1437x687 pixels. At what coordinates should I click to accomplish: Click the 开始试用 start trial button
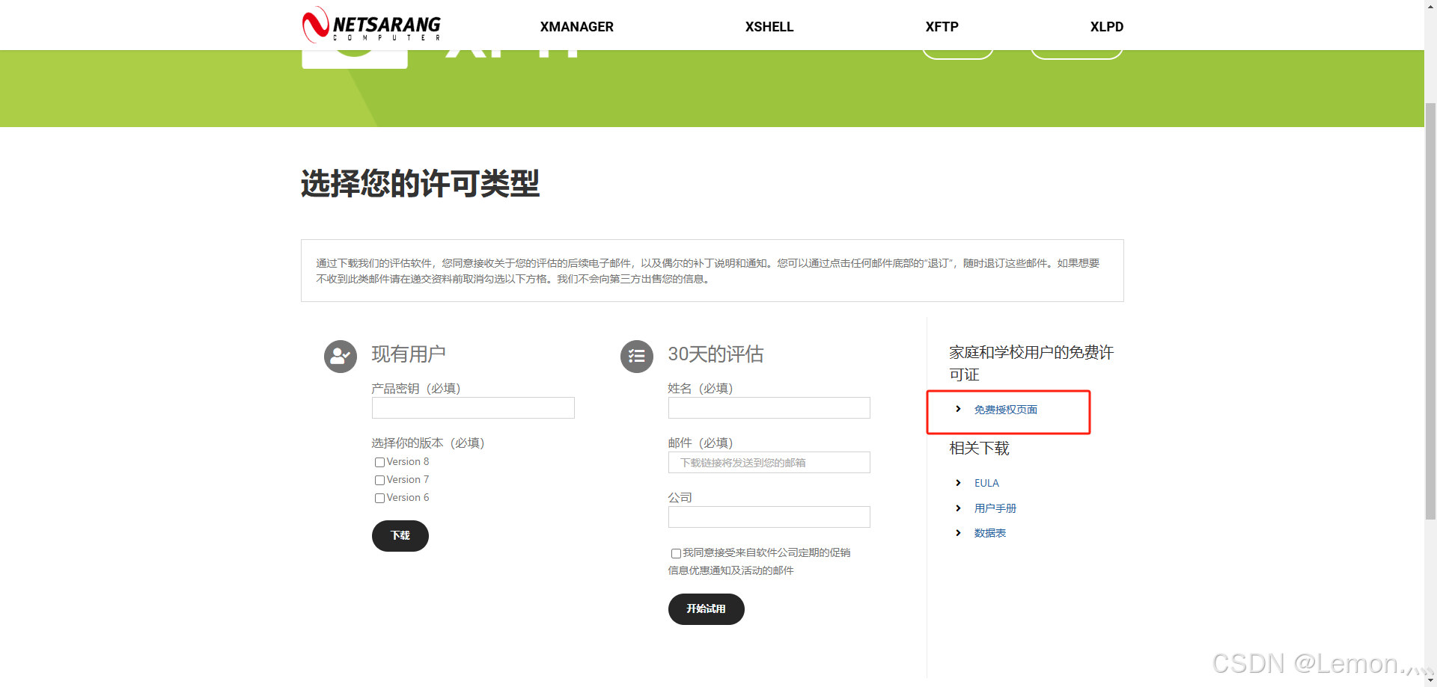click(x=707, y=609)
